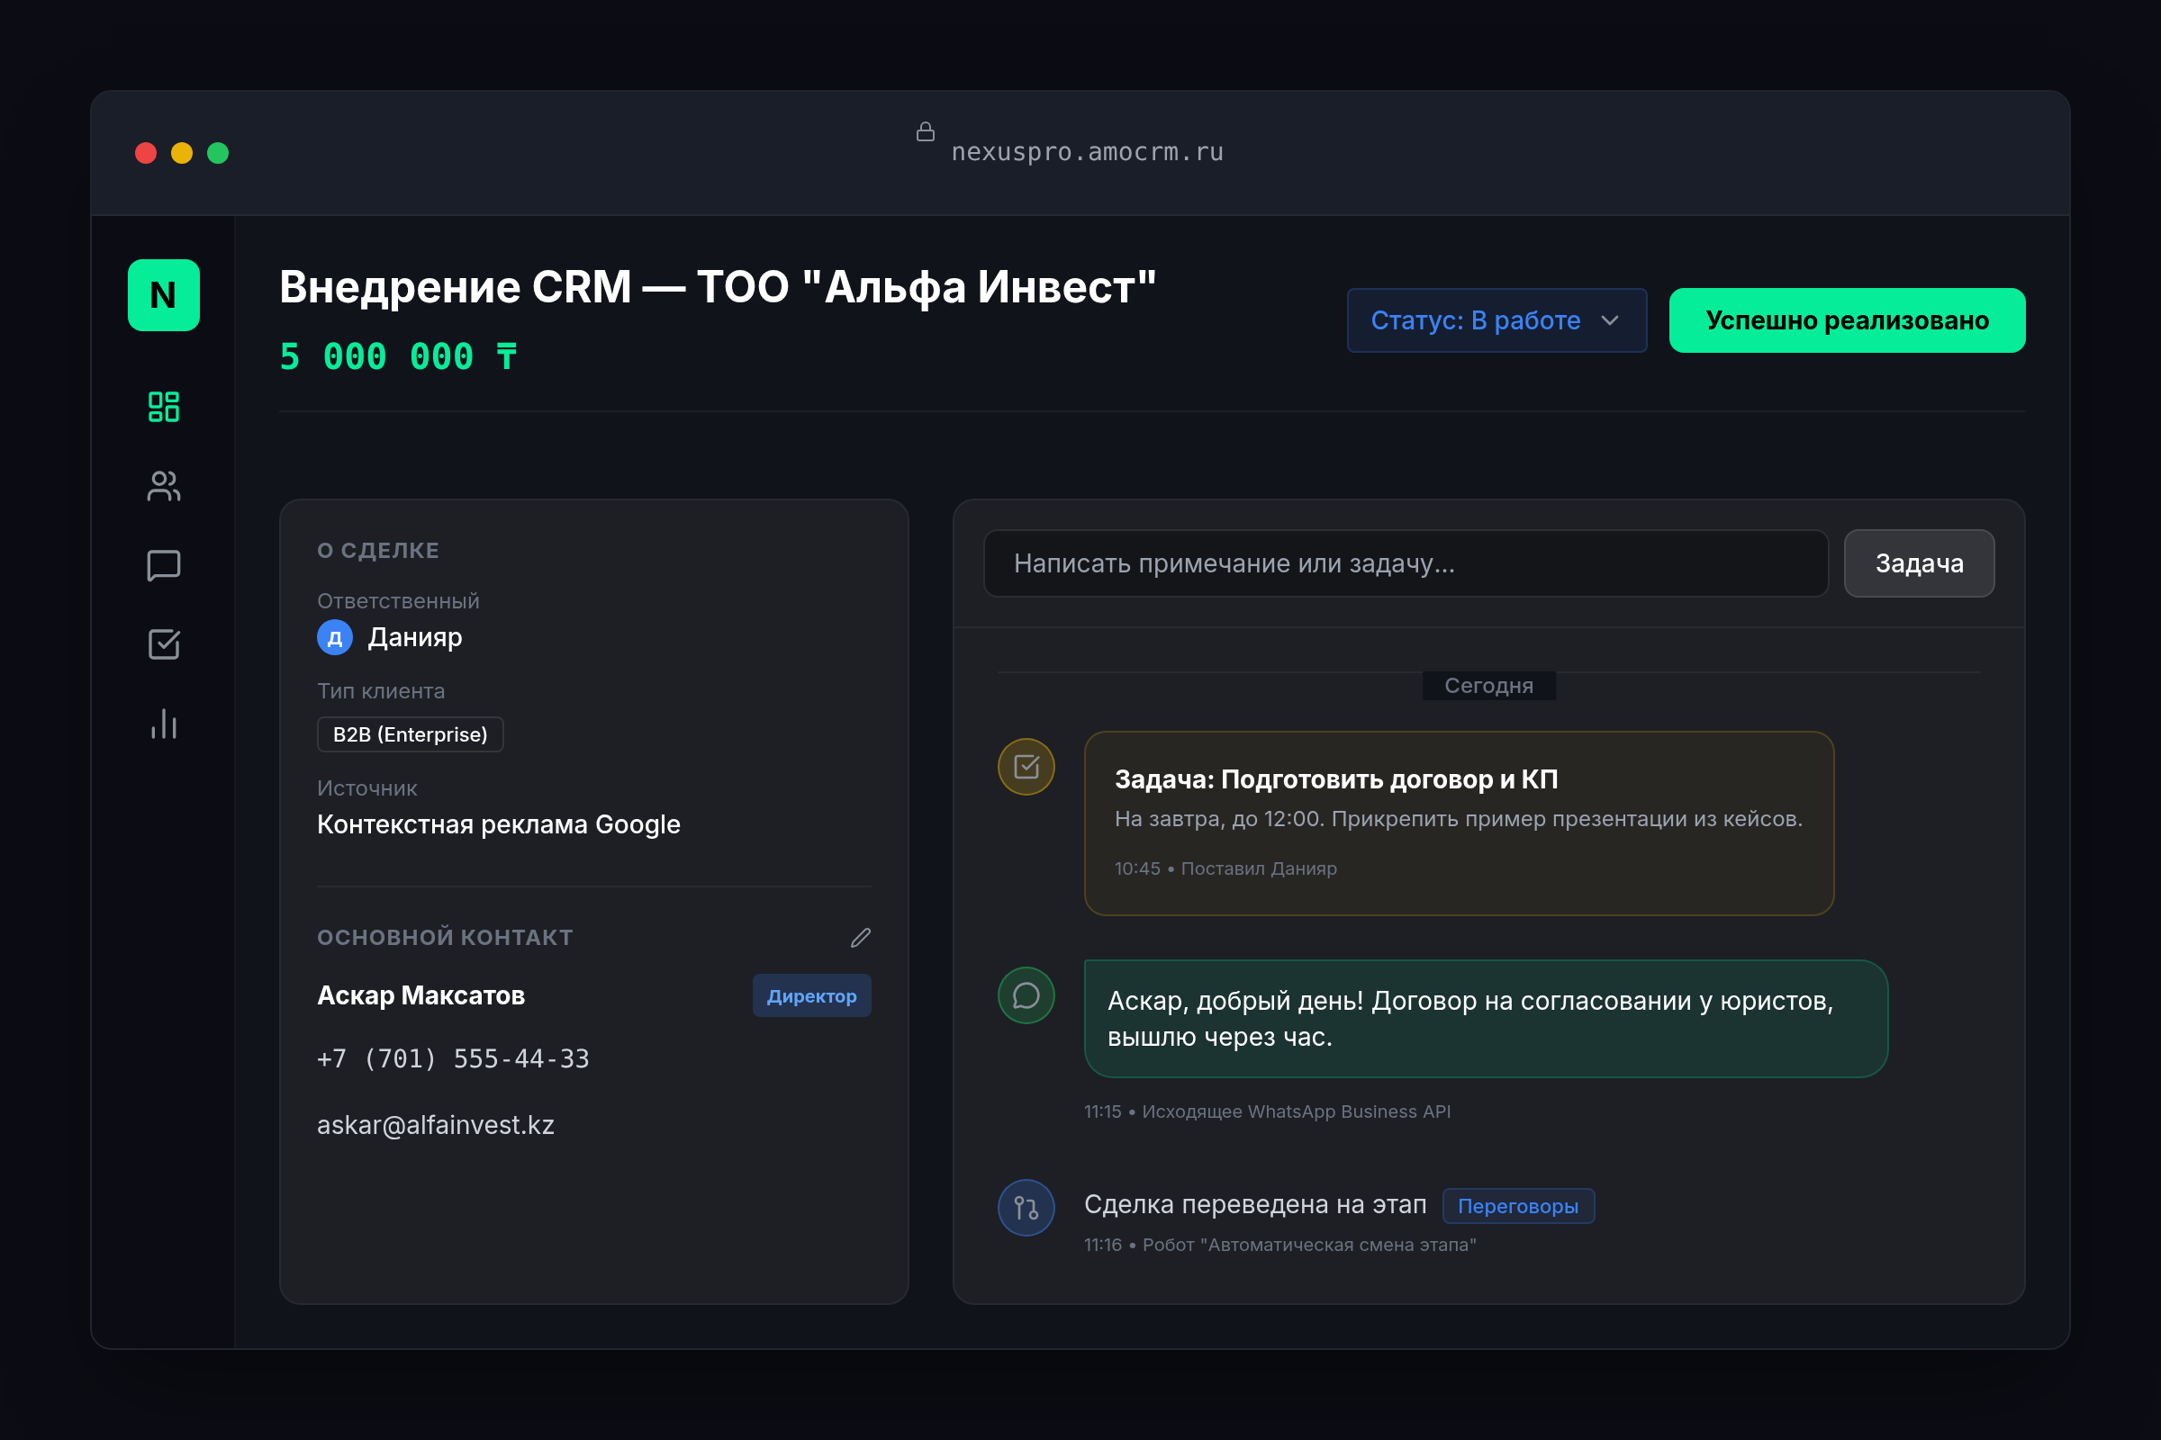This screenshot has height=1440, width=2161.
Task: Open the analytics bar chart icon
Action: (x=164, y=724)
